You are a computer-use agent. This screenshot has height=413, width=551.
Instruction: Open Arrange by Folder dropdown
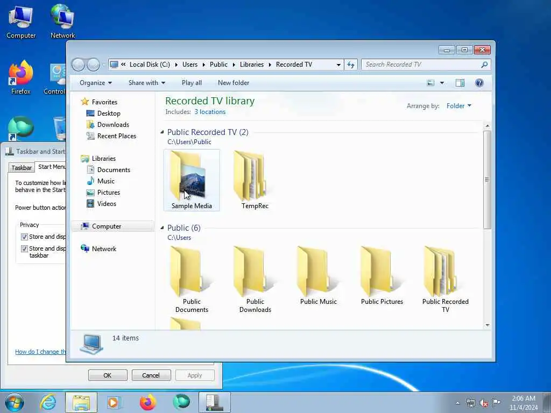coord(459,106)
